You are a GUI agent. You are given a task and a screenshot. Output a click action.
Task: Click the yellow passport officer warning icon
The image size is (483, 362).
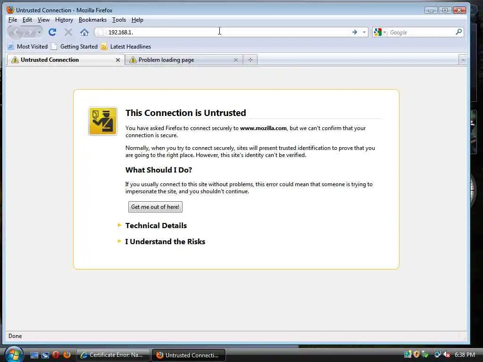103,121
